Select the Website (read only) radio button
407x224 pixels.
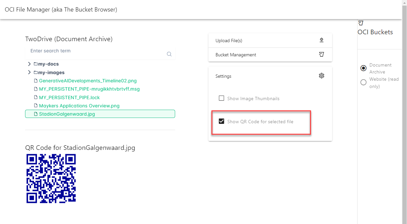pyautogui.click(x=363, y=82)
